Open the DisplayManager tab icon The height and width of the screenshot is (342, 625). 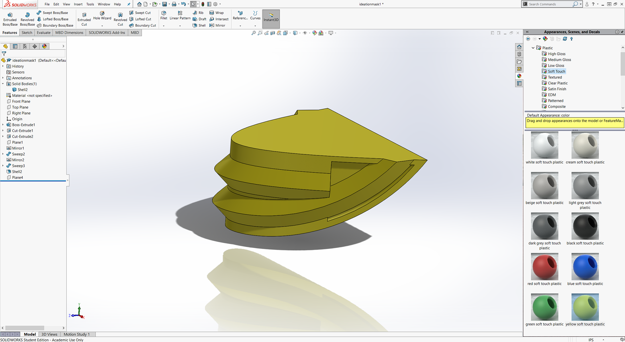click(44, 46)
